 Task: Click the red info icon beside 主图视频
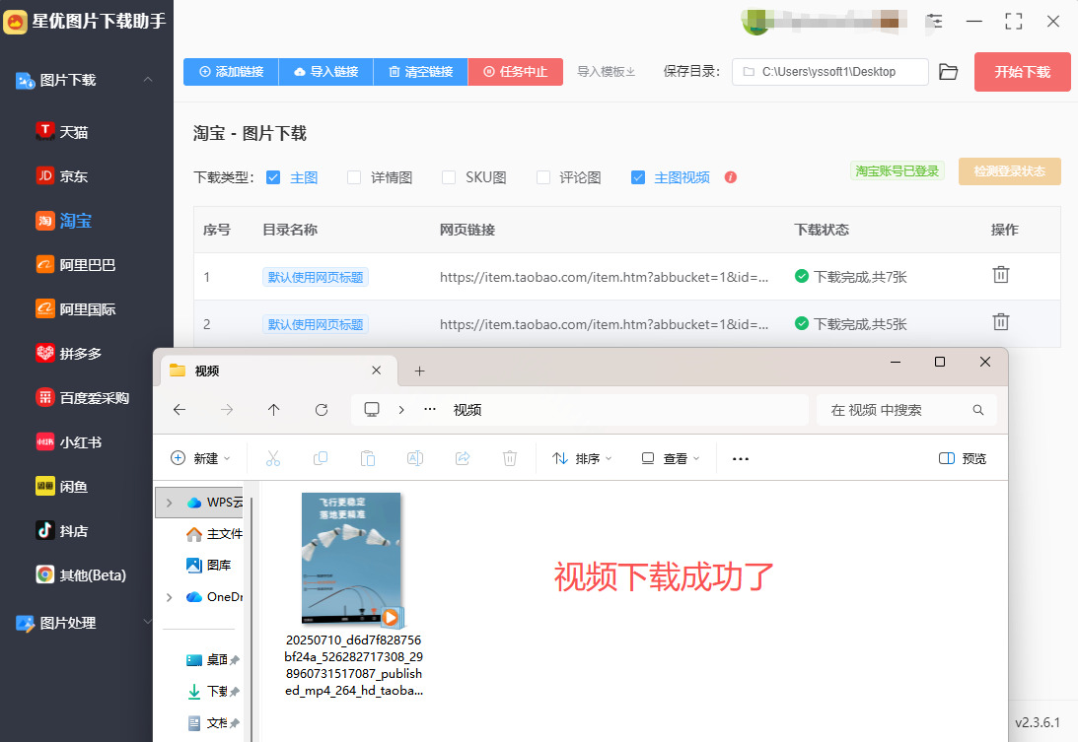pyautogui.click(x=731, y=177)
